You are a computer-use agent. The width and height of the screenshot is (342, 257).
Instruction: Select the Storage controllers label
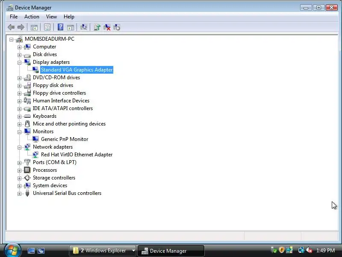click(x=54, y=178)
